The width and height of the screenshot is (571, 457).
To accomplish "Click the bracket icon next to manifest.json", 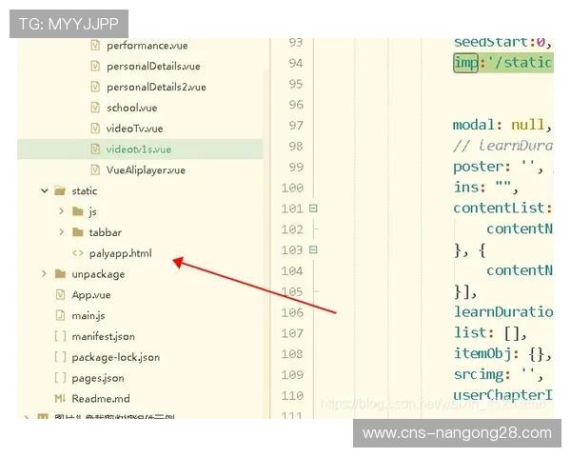I will click(60, 336).
